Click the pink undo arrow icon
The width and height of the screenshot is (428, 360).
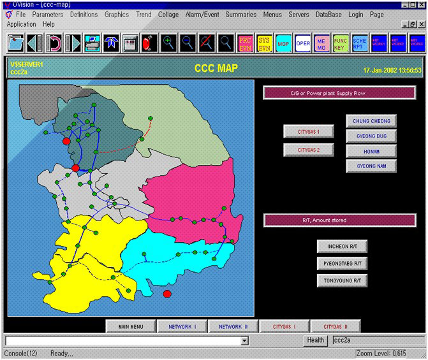point(54,43)
